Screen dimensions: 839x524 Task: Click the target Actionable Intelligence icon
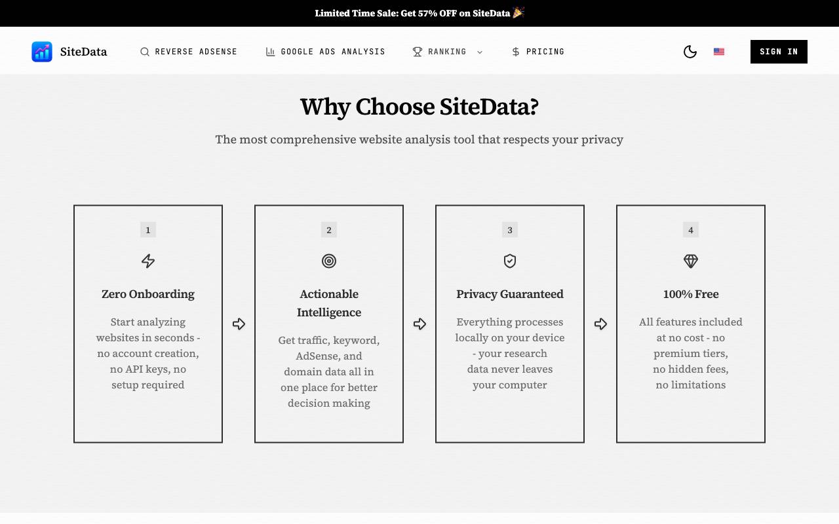(329, 261)
